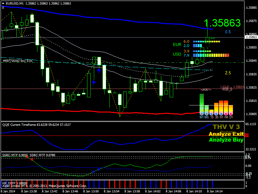The width and height of the screenshot is (258, 194).
Task: Click the M1 timeframe label
Action: click(202, 117)
